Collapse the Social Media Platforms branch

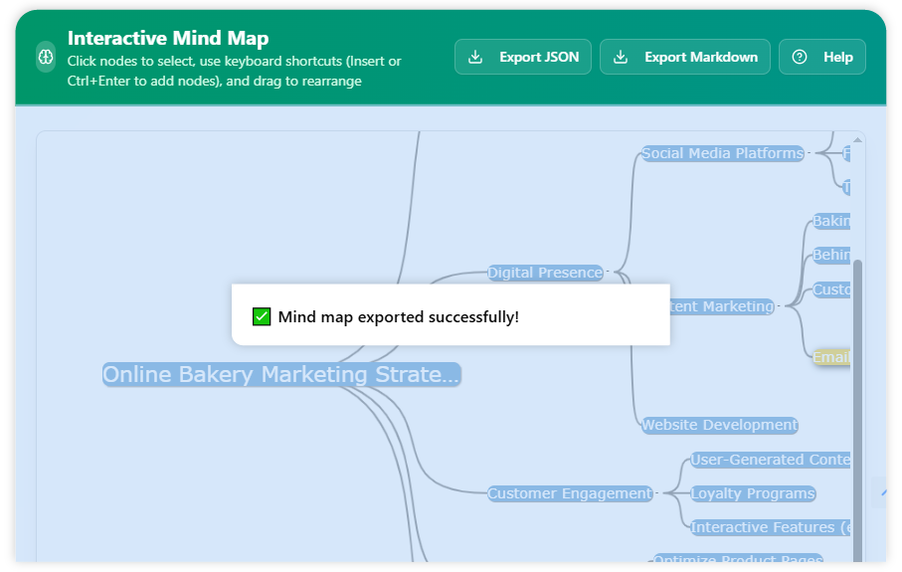tap(810, 153)
